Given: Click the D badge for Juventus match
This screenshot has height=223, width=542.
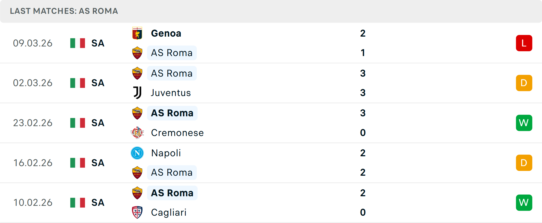Looking at the screenshot, I should coord(524,83).
